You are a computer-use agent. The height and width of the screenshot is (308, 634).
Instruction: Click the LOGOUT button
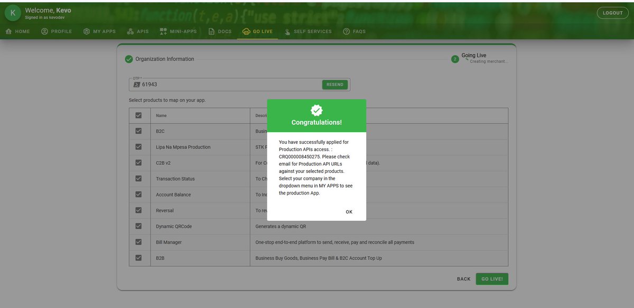pyautogui.click(x=612, y=13)
